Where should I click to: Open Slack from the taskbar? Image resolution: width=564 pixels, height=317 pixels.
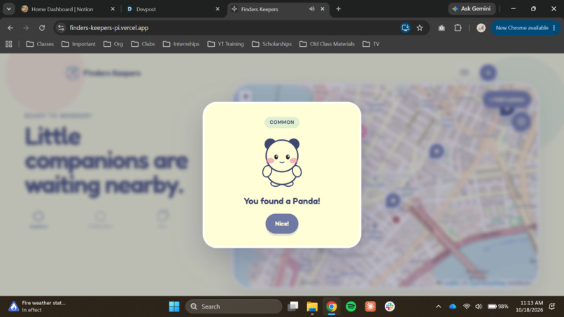[x=390, y=307]
